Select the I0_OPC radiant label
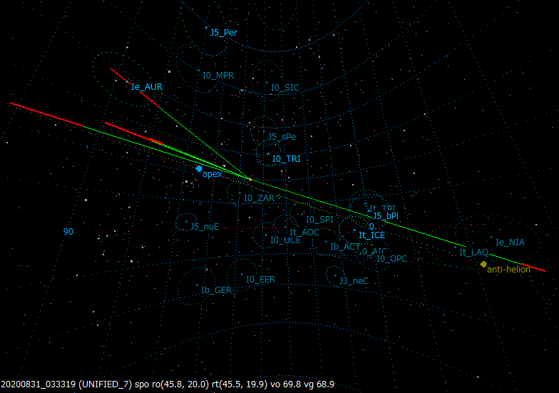The width and height of the screenshot is (559, 393). pos(392,259)
